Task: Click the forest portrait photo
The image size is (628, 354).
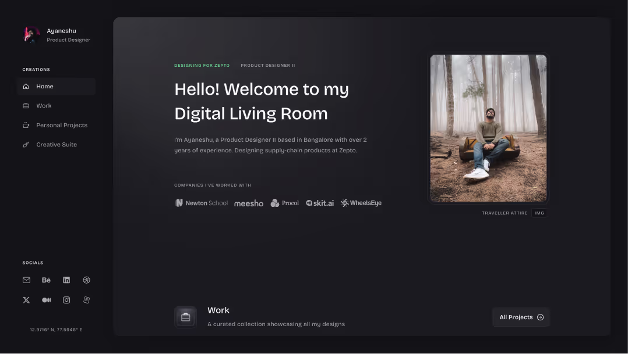Action: pos(488,128)
